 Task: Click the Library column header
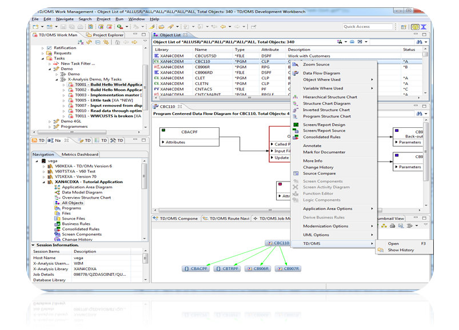coord(173,50)
